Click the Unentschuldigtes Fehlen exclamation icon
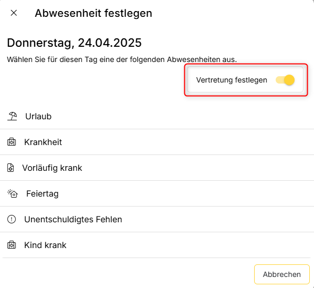The height and width of the screenshot is (288, 314). (12, 219)
